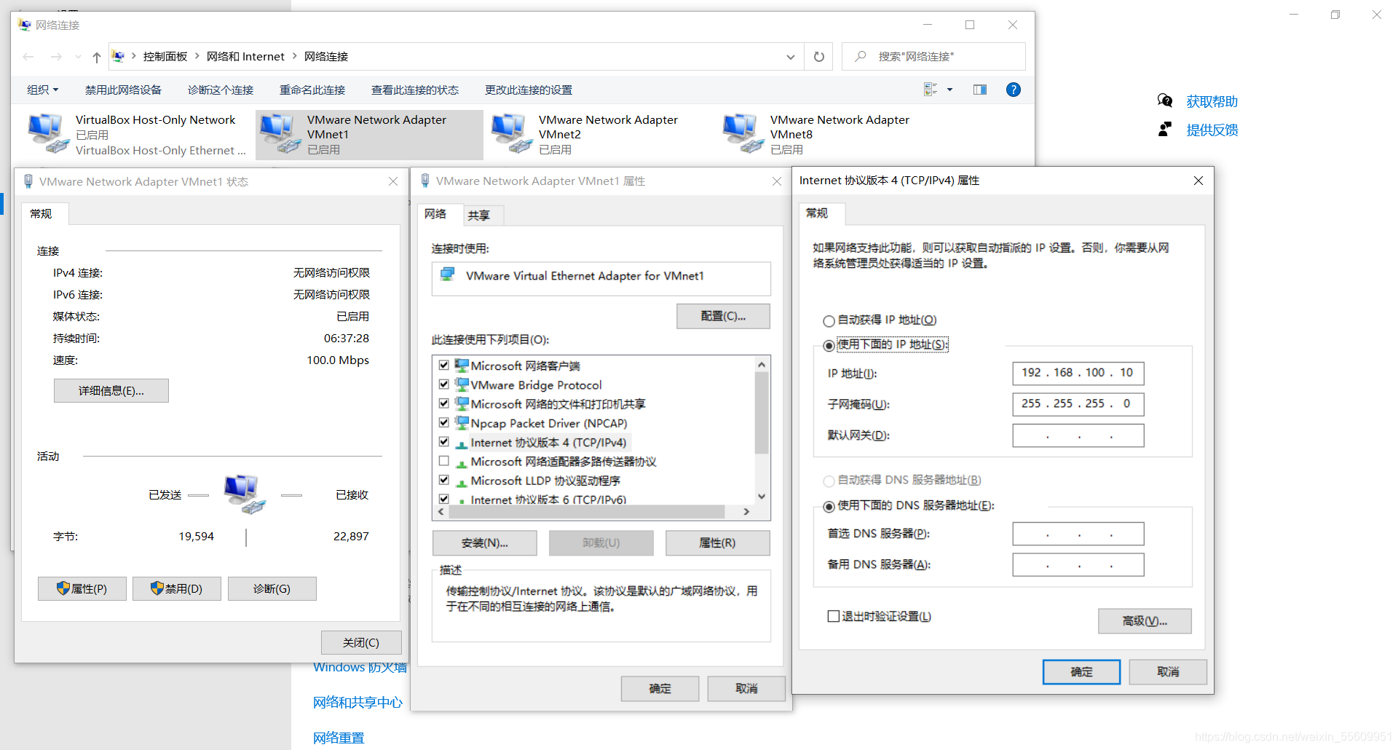Viewport: 1398px width, 750px height.
Task: Click the 默认网关 input field
Action: 1078,435
